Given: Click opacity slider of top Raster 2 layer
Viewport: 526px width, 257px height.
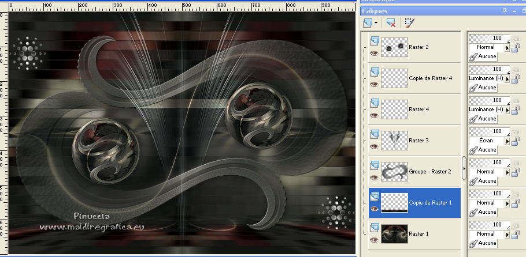Looking at the screenshot, I should coord(489,39).
